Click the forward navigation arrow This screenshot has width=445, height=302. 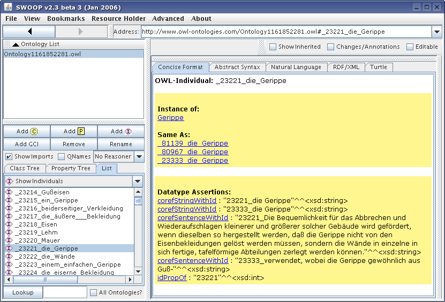(x=82, y=32)
